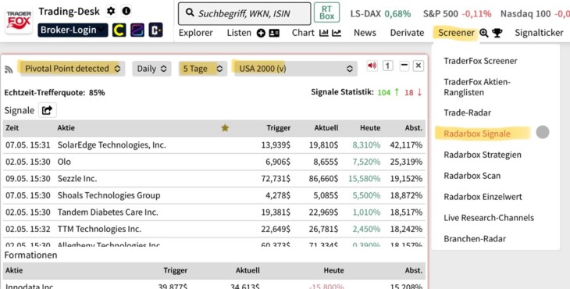Image resolution: width=570 pixels, height=289 pixels.
Task: Add a new list with plus icon
Action: pyautogui.click(x=261, y=33)
